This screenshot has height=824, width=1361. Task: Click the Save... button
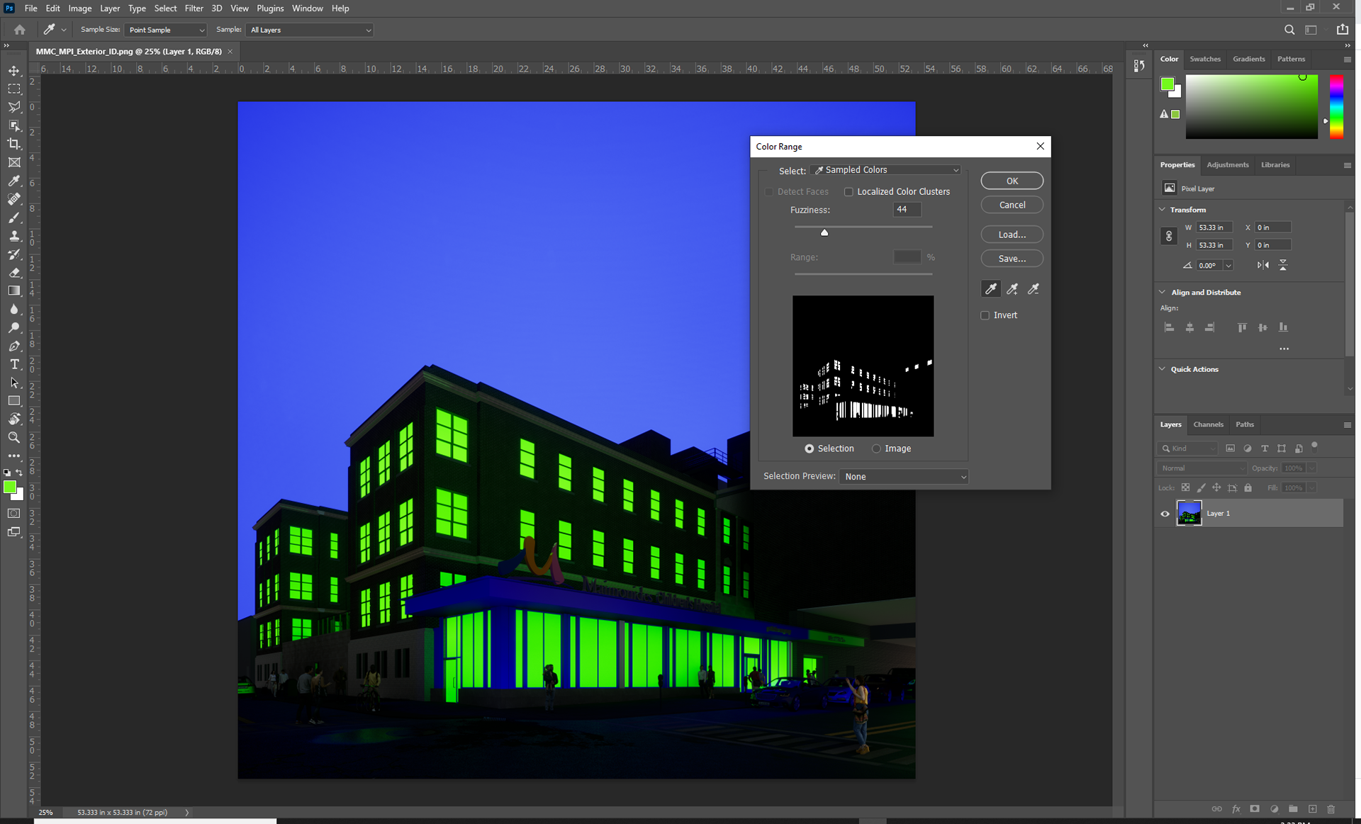click(1012, 259)
